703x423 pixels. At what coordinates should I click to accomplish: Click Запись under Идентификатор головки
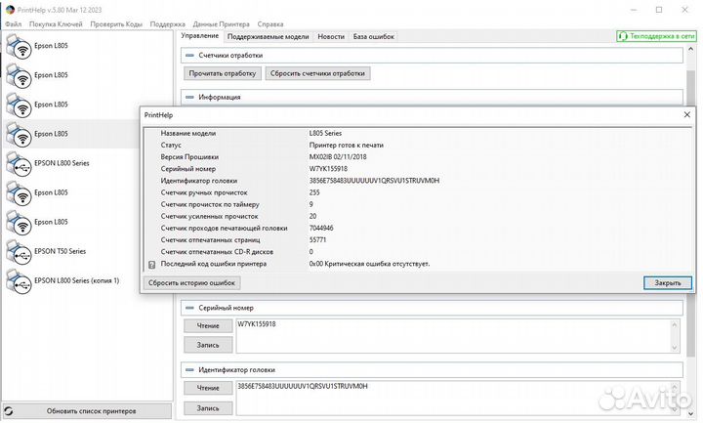[208, 408]
